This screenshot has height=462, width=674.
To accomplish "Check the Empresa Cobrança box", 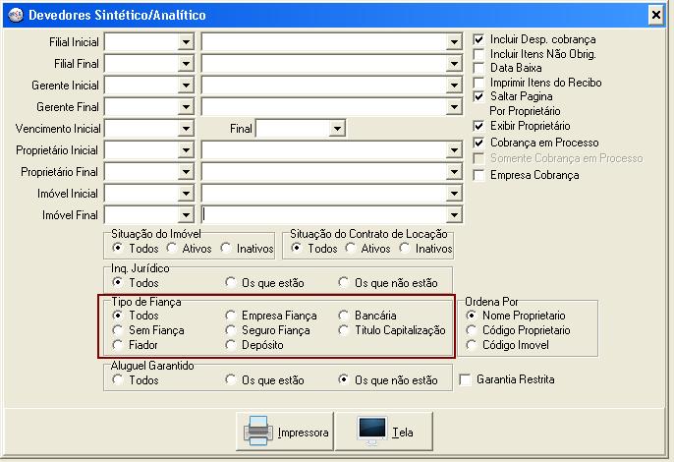I will 478,175.
